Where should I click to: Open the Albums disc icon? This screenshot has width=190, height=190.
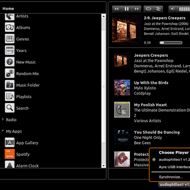tap(10, 27)
